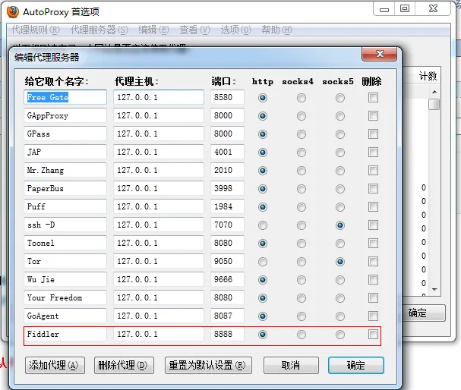This screenshot has height=390, width=461.
Task: Click the GoAgent port field 8087
Action: coord(227,316)
